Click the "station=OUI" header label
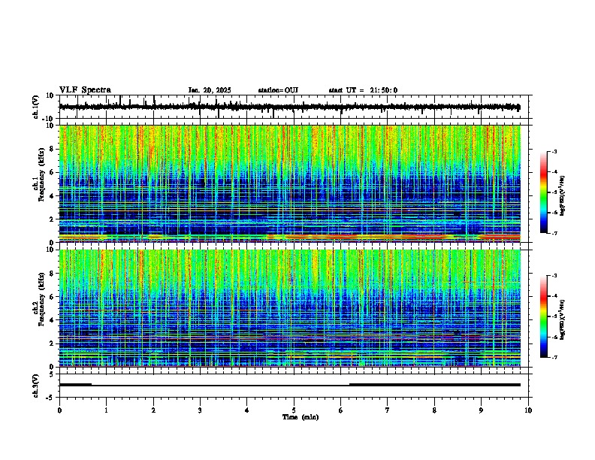This screenshot has height=460, width=595. (x=278, y=90)
